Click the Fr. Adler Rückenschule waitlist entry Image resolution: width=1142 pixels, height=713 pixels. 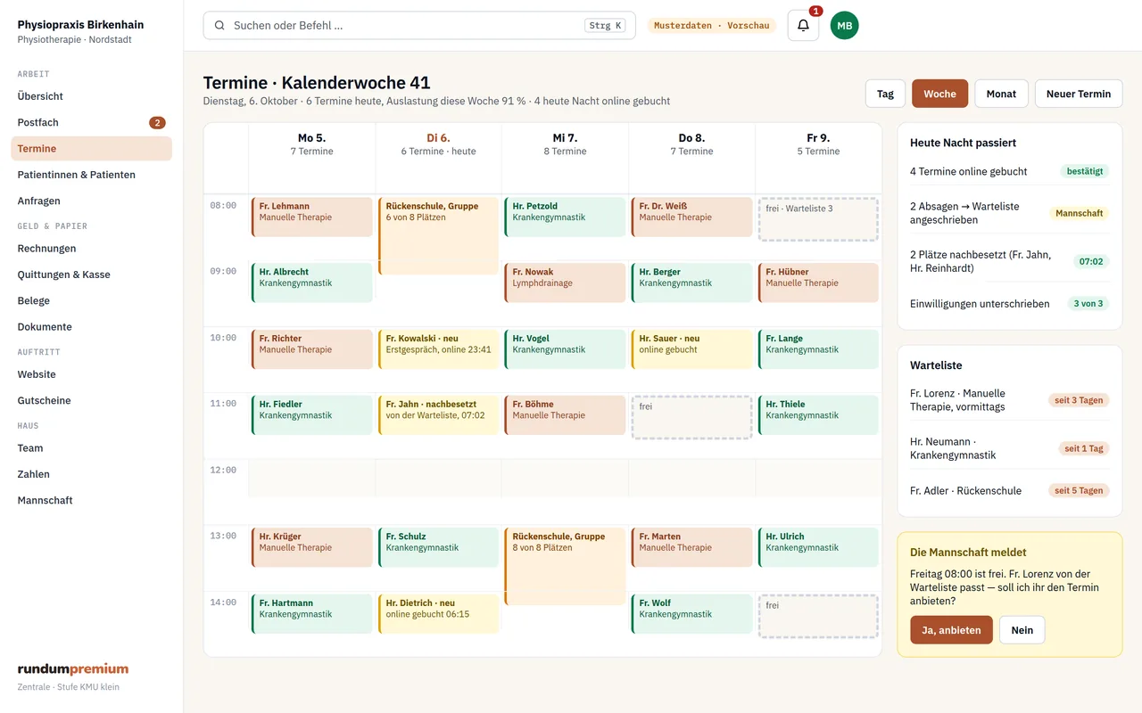click(1010, 490)
